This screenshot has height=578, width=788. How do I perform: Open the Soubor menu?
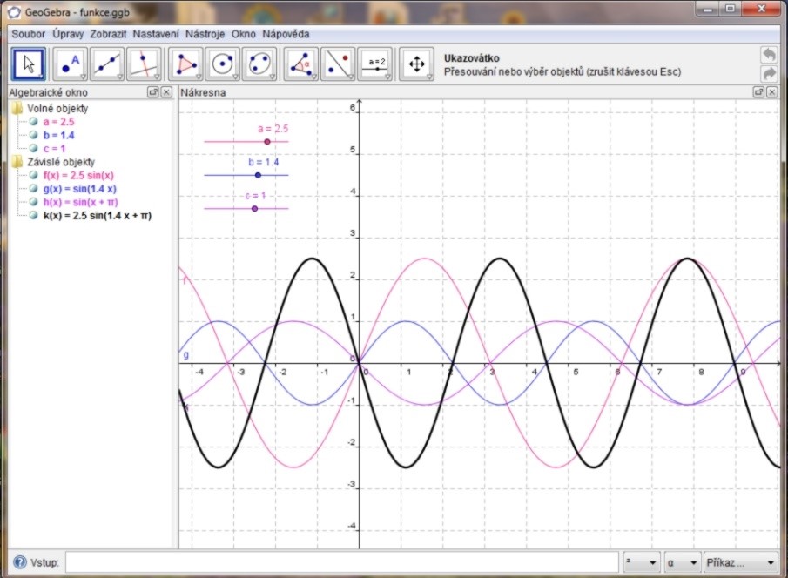click(x=28, y=34)
